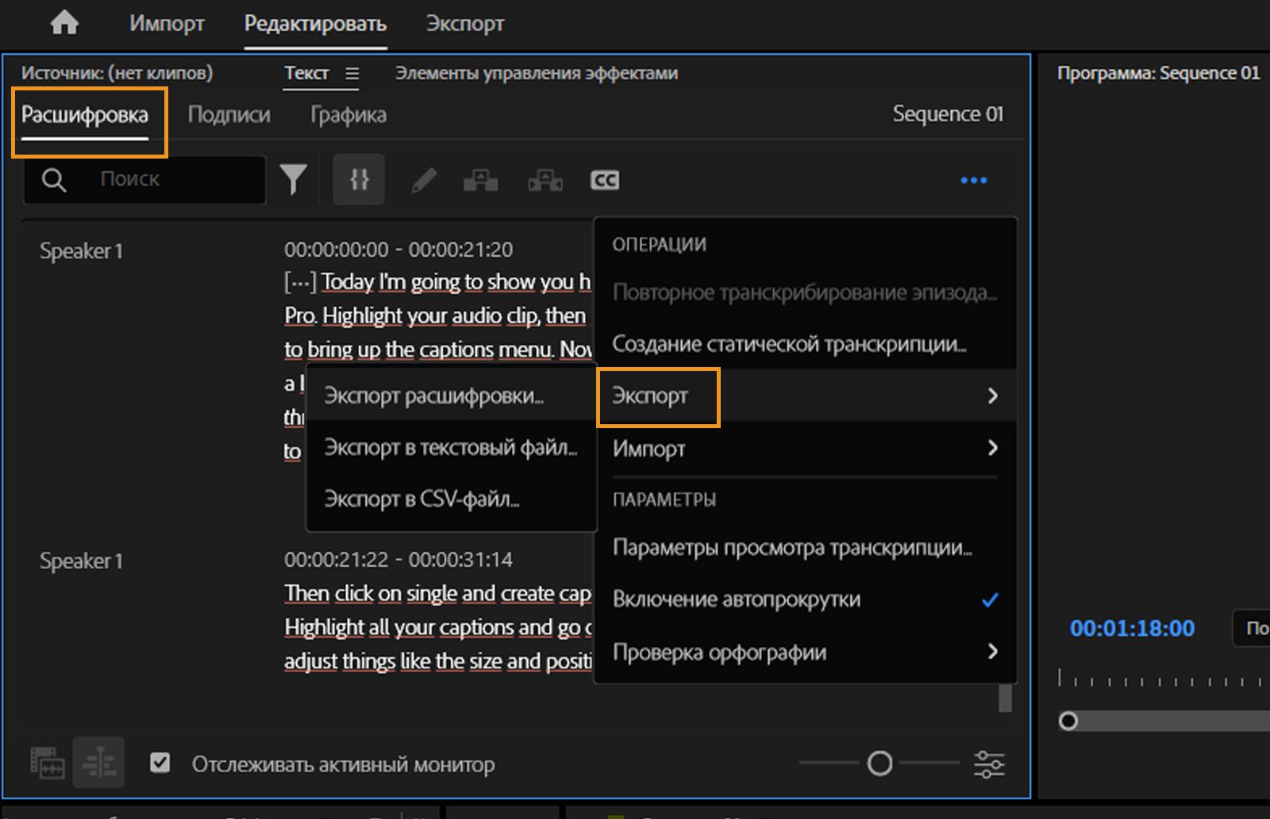Open the transcript view settings sliders icon
Viewport: 1270px width, 819px height.
click(x=989, y=764)
